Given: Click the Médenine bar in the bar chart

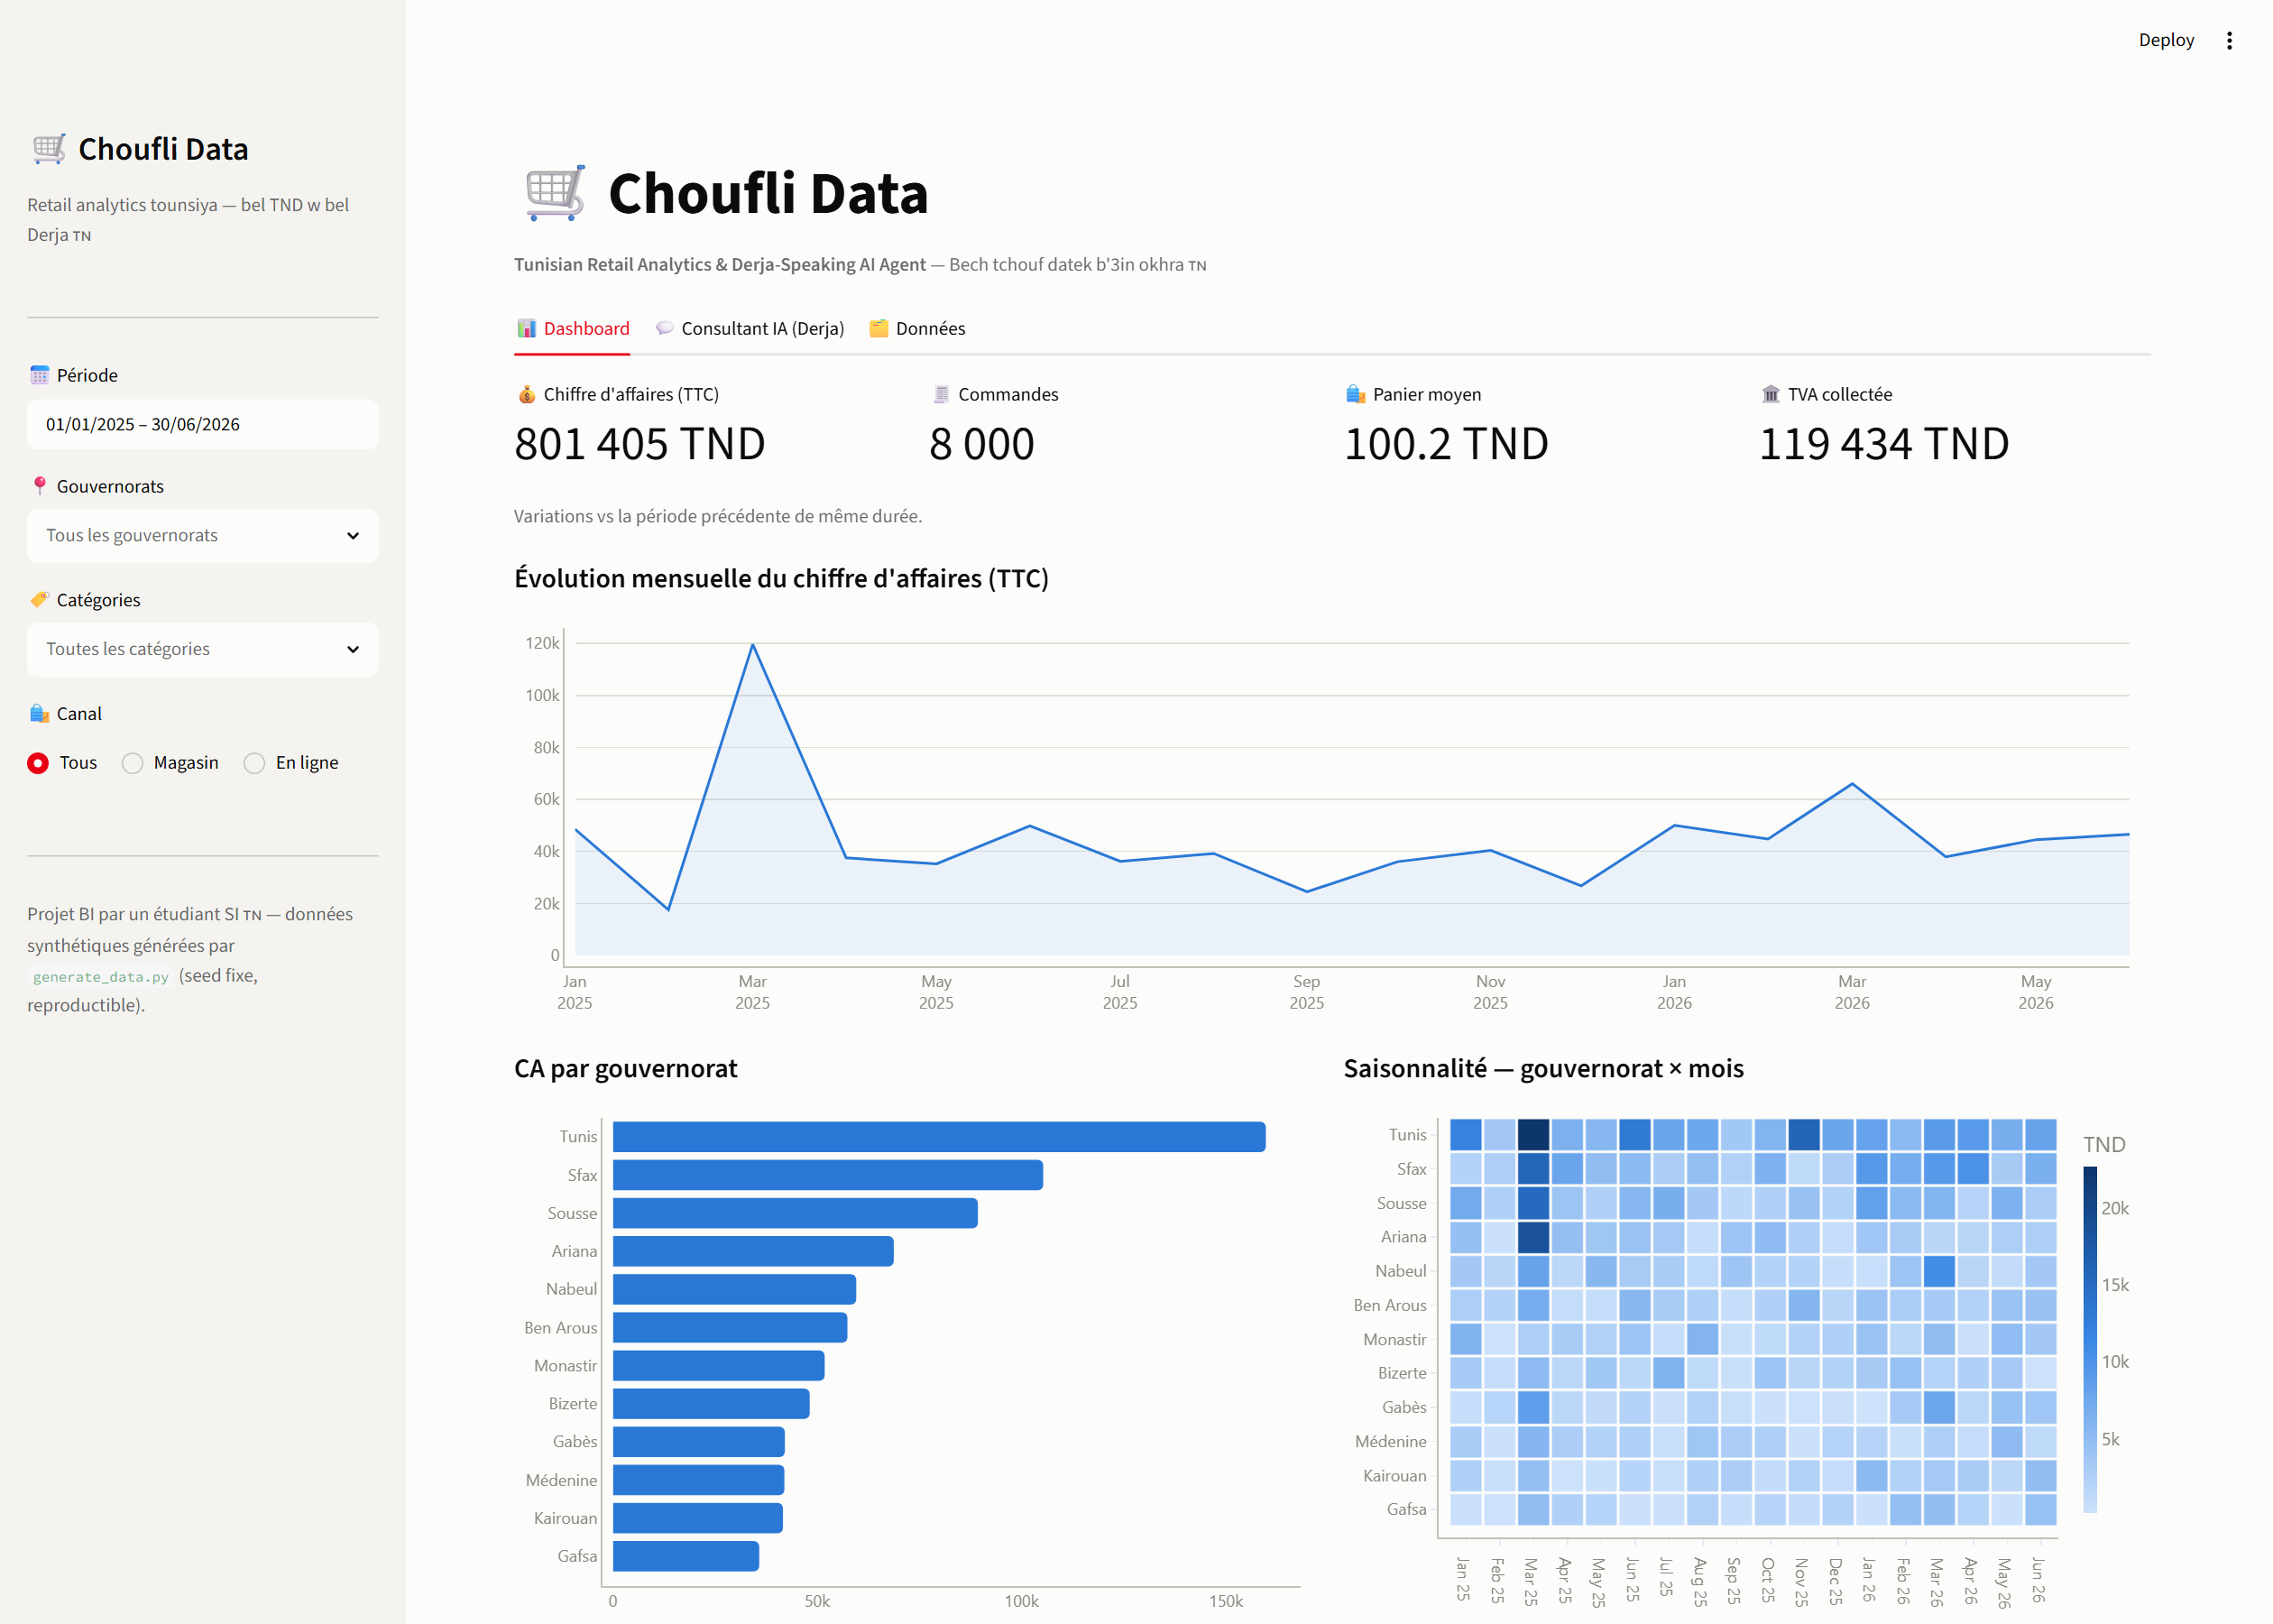Looking at the screenshot, I should [x=699, y=1480].
